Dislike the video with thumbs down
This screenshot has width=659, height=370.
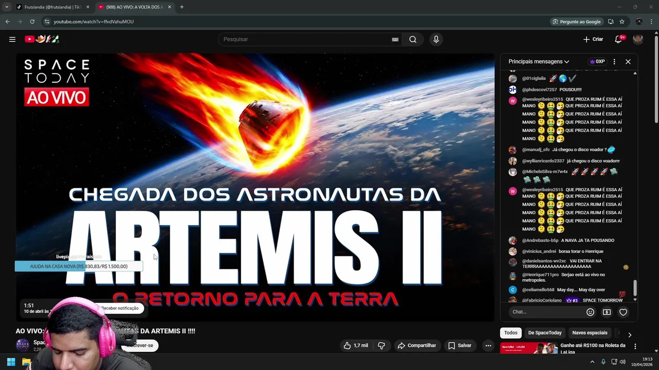(x=381, y=345)
